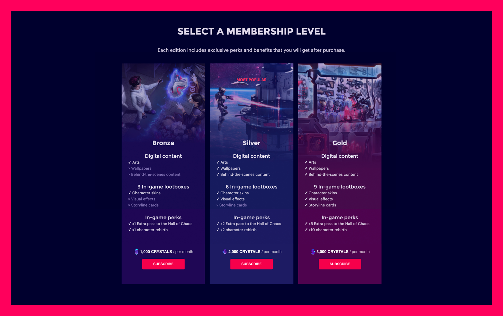Click the cross beside Bronze Wallpapers
Viewport: 503px width, 316px height.
(129, 168)
